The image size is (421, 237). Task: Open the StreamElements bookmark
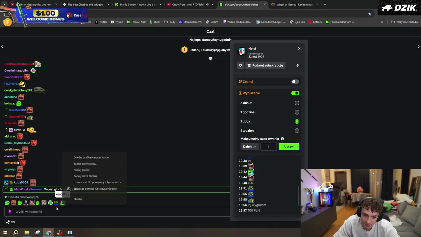coord(190,22)
